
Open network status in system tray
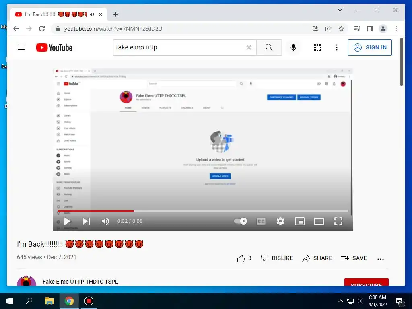coord(350,301)
